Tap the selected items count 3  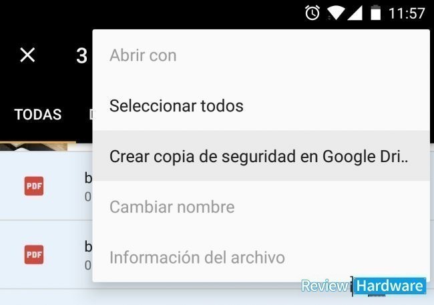tap(81, 56)
